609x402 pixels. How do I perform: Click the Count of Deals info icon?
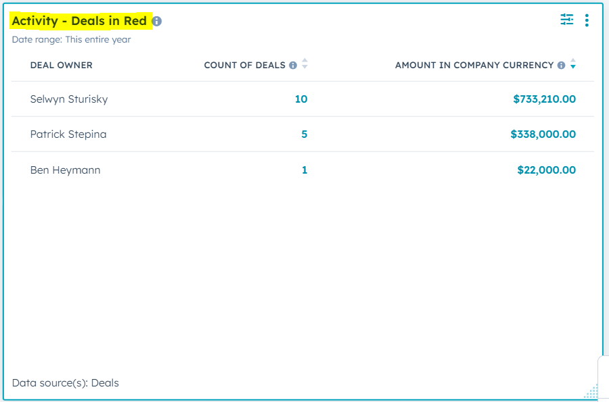coord(293,66)
